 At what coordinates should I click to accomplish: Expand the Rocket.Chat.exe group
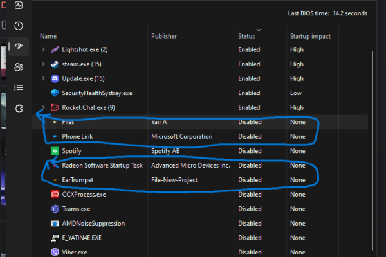[43, 107]
